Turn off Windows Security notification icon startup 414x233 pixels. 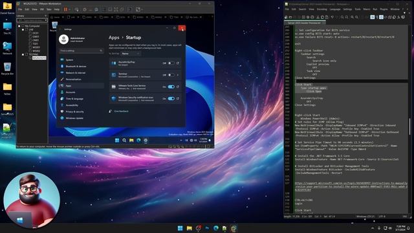pos(171,98)
